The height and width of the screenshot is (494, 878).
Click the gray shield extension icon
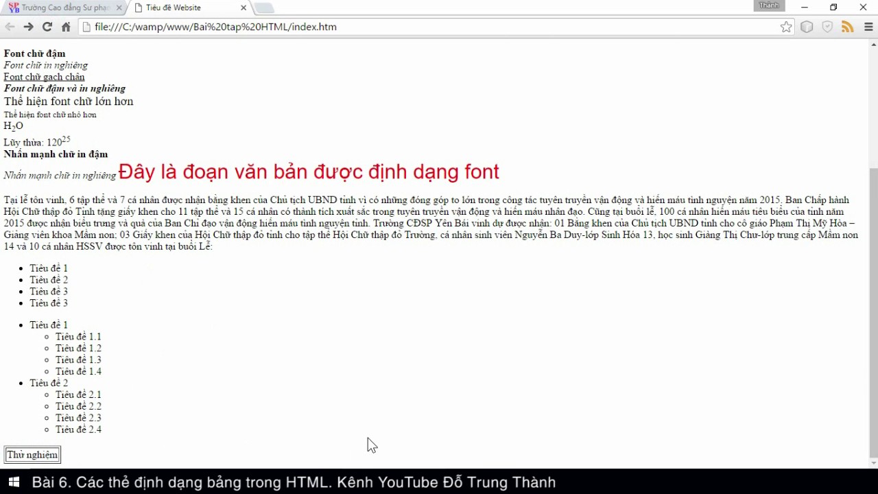[x=827, y=27]
